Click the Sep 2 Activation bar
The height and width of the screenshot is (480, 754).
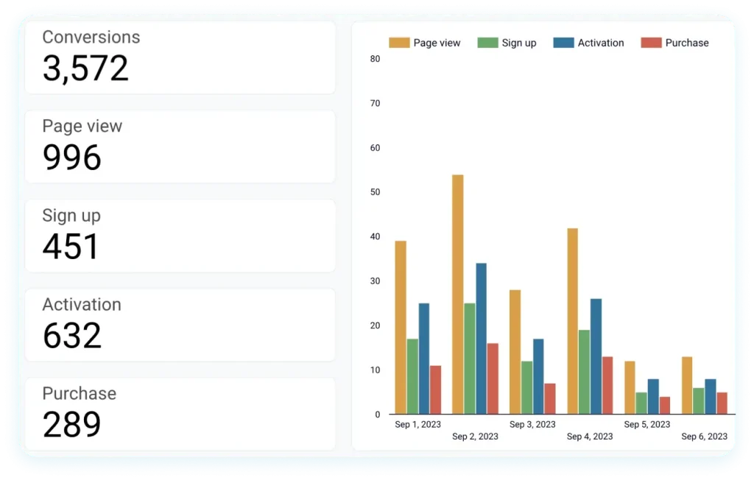[481, 339]
